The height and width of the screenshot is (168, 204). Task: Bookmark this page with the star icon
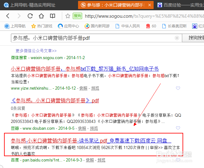point(68,16)
